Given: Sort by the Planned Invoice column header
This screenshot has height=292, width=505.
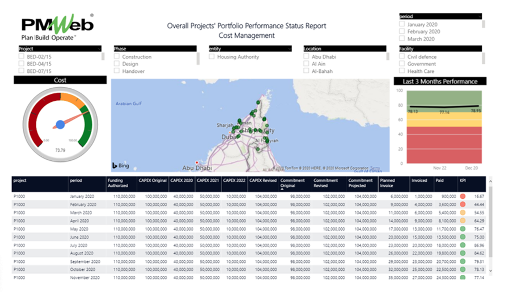Looking at the screenshot, I should 387,183.
